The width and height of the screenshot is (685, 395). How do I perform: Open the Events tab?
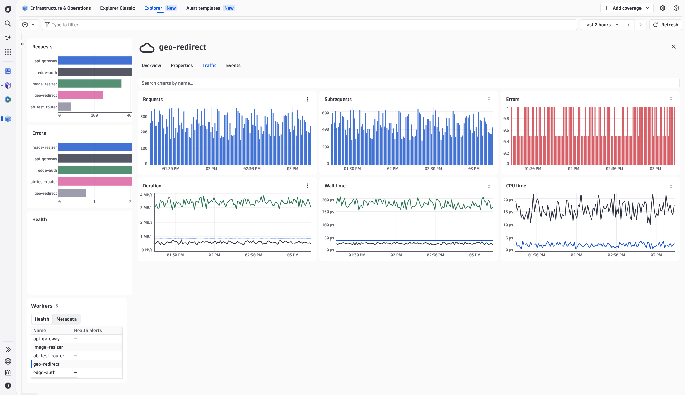pos(233,65)
